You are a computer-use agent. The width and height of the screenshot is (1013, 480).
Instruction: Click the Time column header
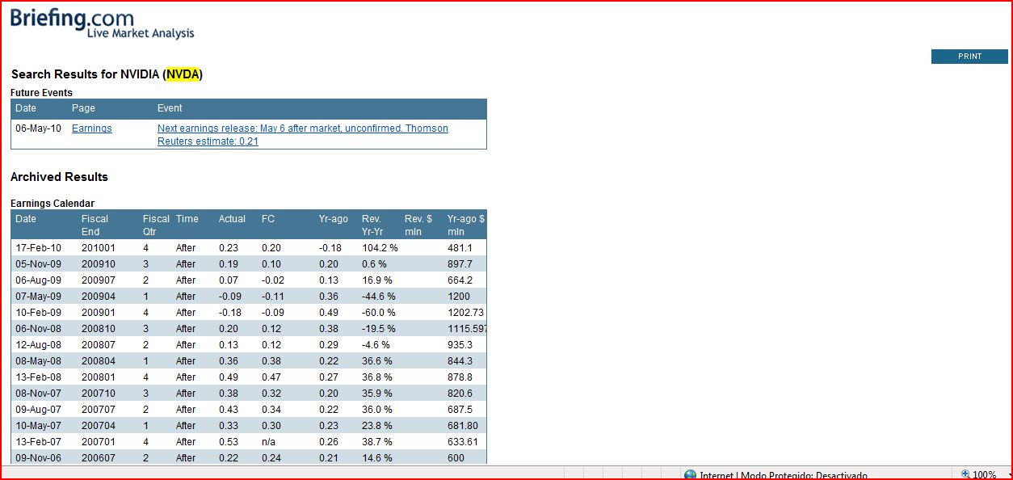[187, 219]
